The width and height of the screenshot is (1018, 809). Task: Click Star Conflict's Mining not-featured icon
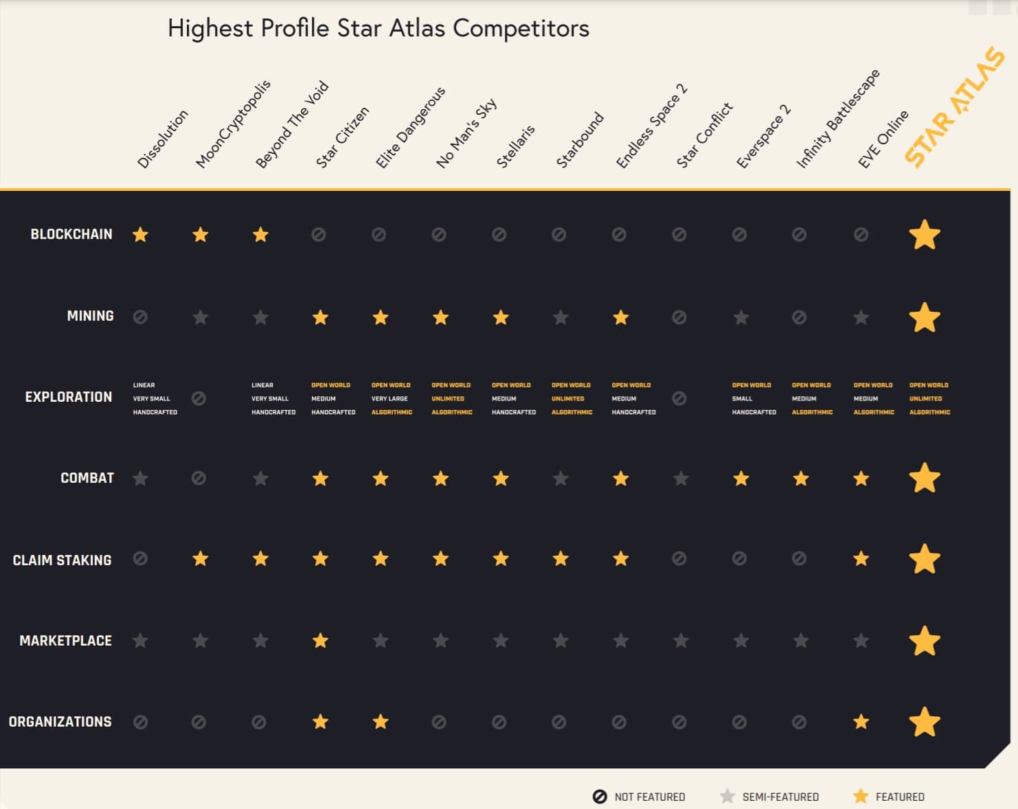[x=679, y=317]
